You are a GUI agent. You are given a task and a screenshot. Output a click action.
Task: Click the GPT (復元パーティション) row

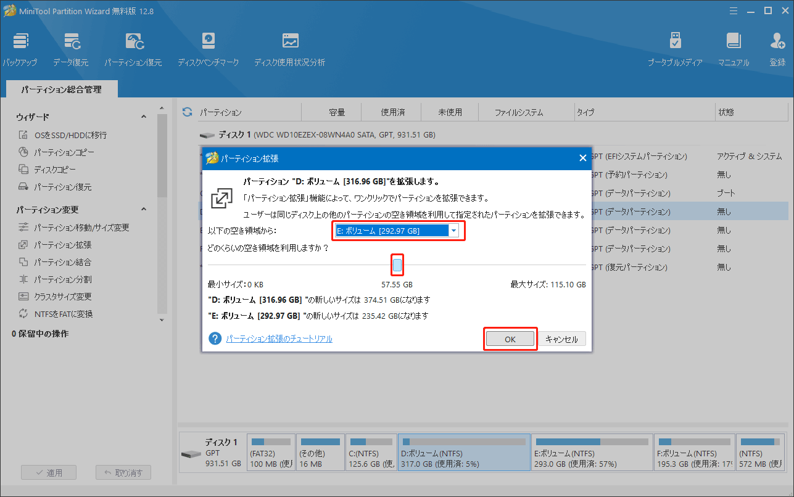pyautogui.click(x=629, y=268)
